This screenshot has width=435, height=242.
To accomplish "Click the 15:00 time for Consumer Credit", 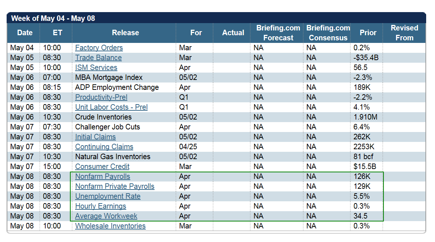I will pos(52,166).
